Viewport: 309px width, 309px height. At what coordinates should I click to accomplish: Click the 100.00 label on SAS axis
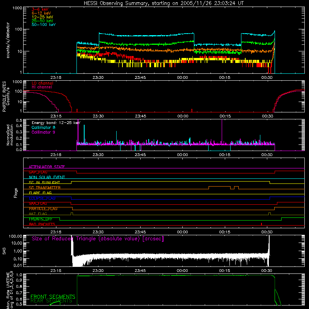15,236
